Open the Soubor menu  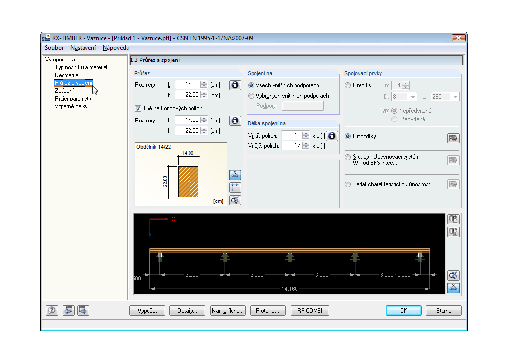pyautogui.click(x=54, y=48)
